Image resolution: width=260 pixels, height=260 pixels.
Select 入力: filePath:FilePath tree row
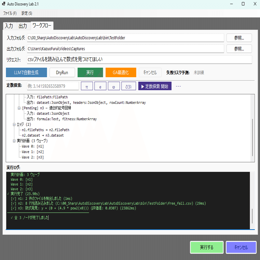47,97
